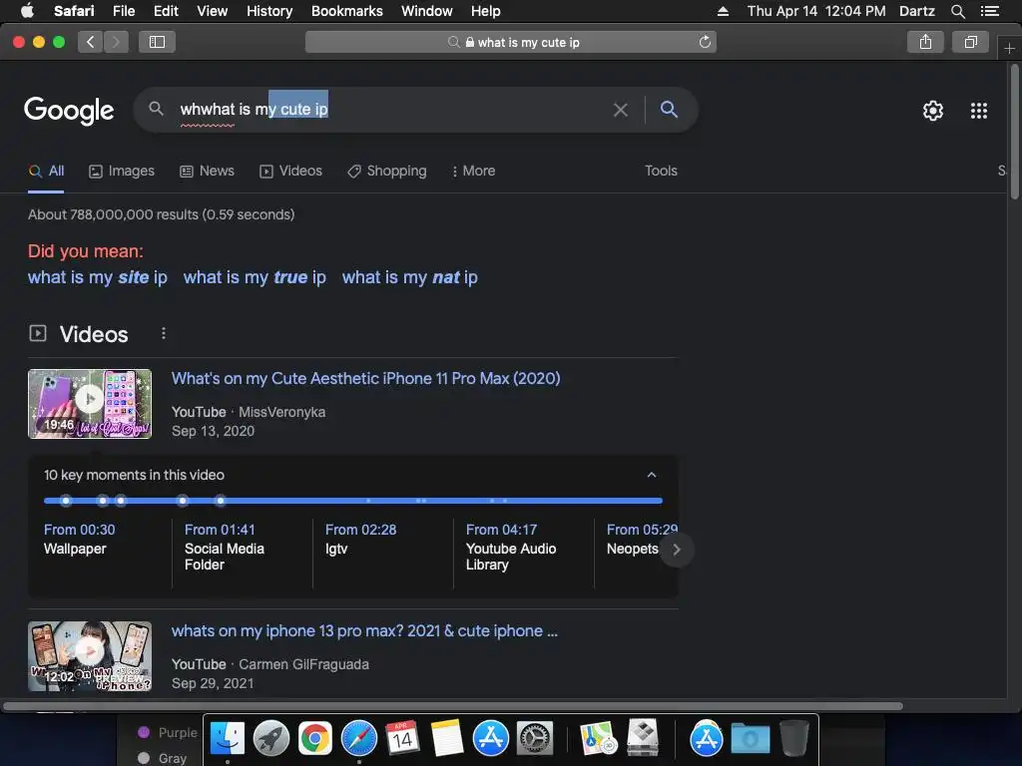The image size is (1022, 766).
Task: Expand the More search categories dropdown
Action: click(x=473, y=171)
